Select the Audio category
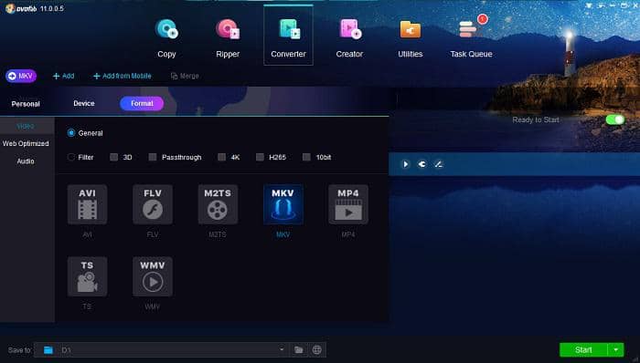This screenshot has width=640, height=363. click(26, 161)
